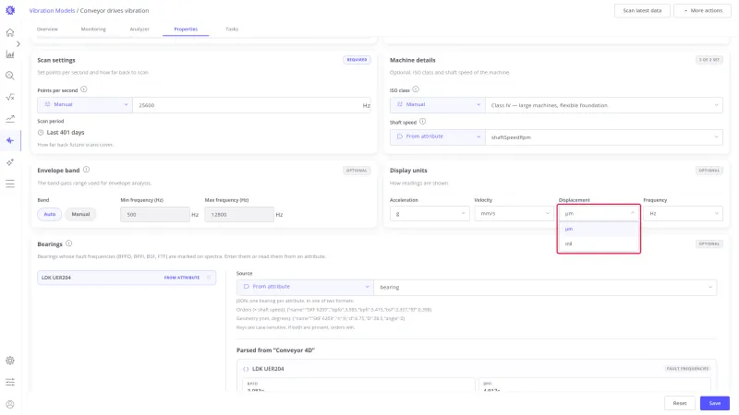Open shaftSpeedRpm attribute dropdown
Viewport: 739px width, 415px height.
click(604, 137)
